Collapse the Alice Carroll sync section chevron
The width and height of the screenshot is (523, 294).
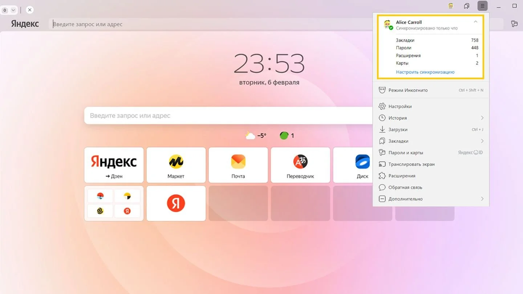[x=475, y=22]
